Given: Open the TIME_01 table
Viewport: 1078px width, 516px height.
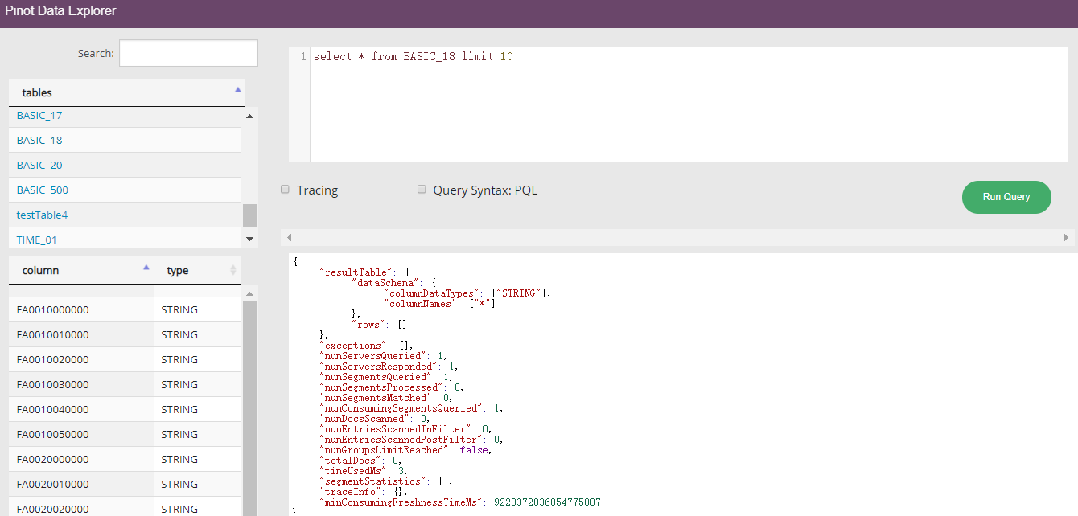Looking at the screenshot, I should (37, 240).
